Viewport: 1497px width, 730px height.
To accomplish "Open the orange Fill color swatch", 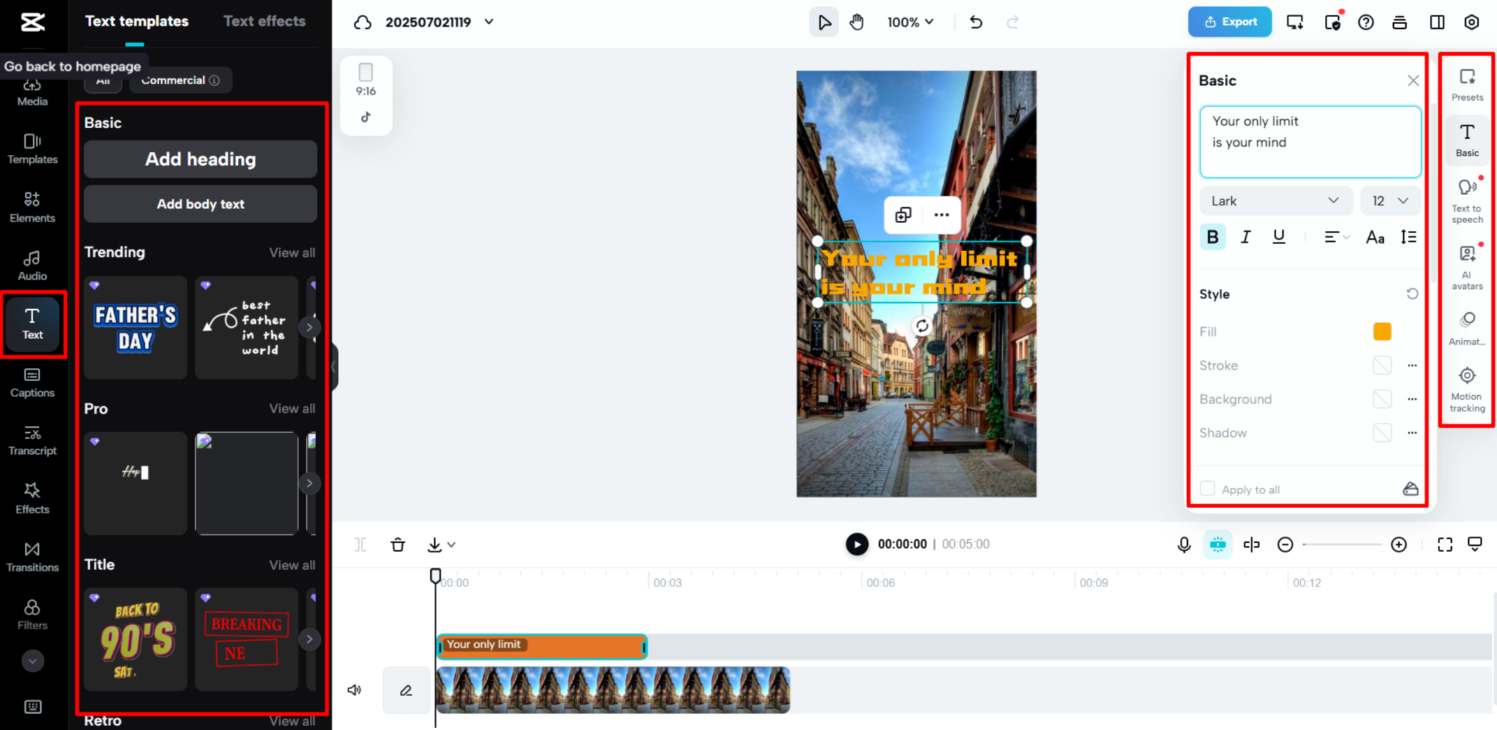I will tap(1382, 332).
